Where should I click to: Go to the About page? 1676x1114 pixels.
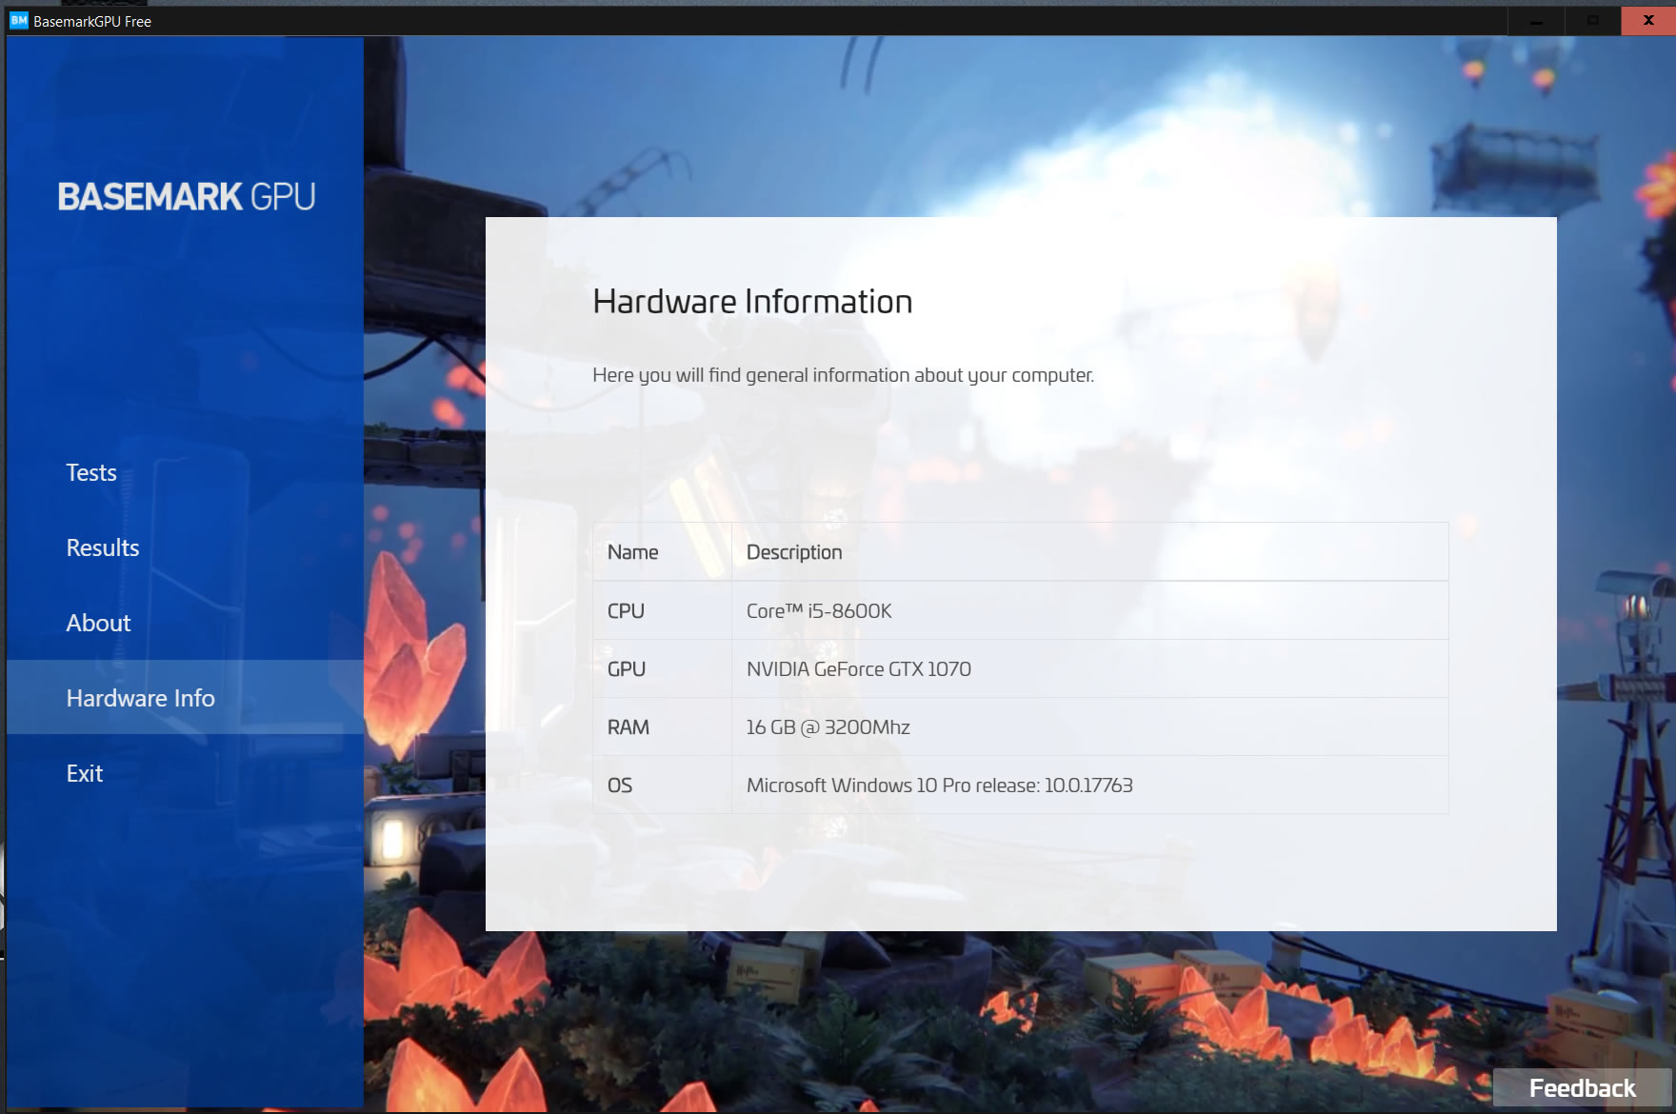point(98,623)
